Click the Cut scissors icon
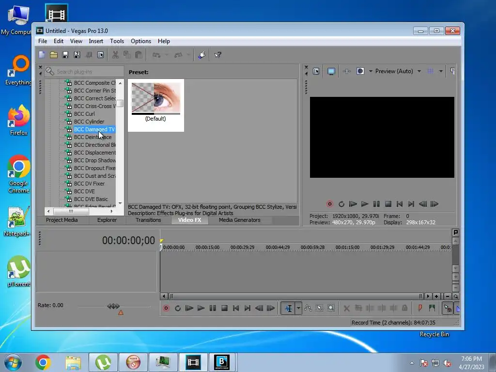The image size is (496, 372). [x=115, y=55]
